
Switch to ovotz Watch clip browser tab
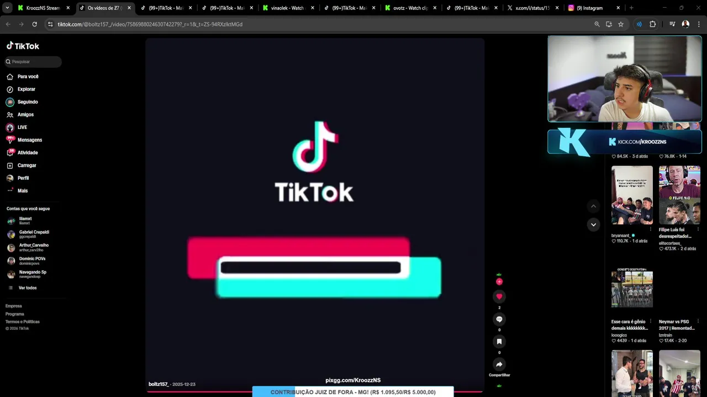[x=410, y=8]
